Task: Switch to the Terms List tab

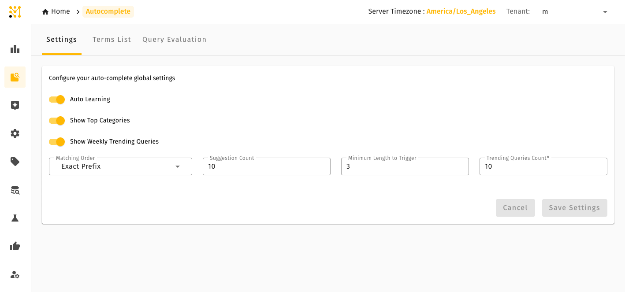Action: pyautogui.click(x=112, y=40)
